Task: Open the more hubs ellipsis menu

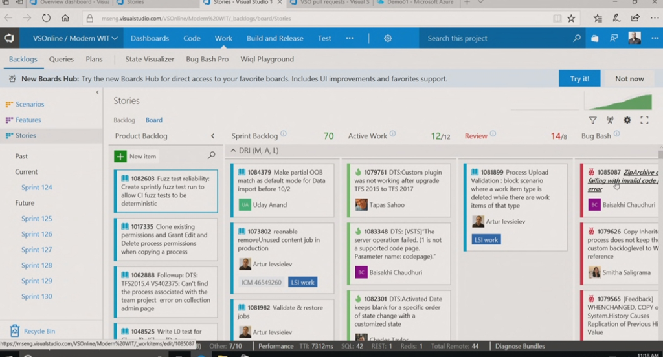Action: 350,38
